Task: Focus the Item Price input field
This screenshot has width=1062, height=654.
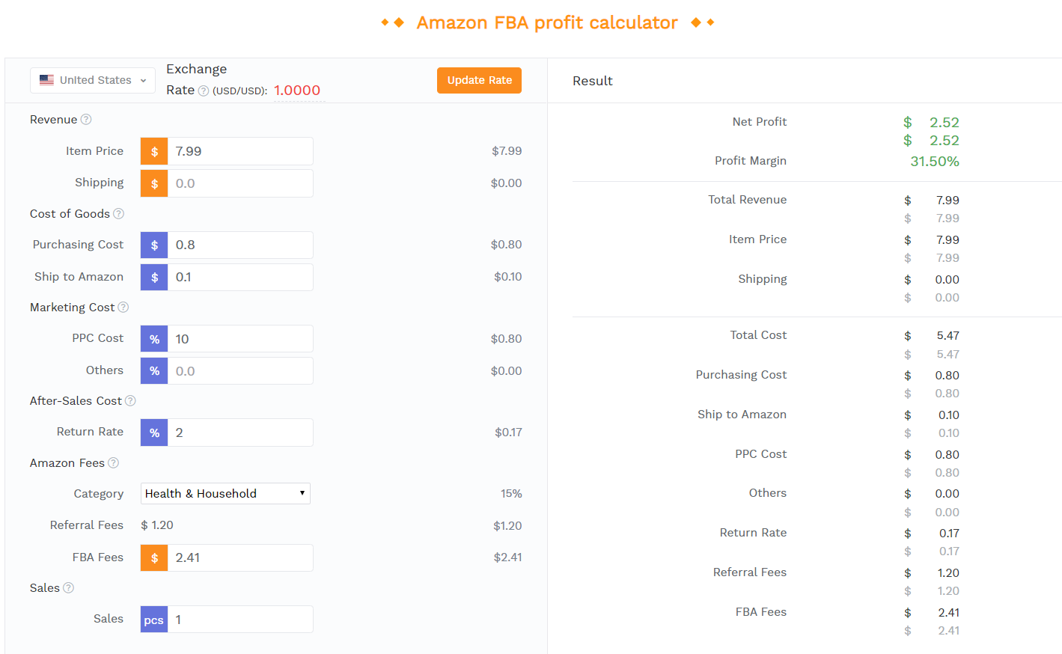Action: [239, 151]
